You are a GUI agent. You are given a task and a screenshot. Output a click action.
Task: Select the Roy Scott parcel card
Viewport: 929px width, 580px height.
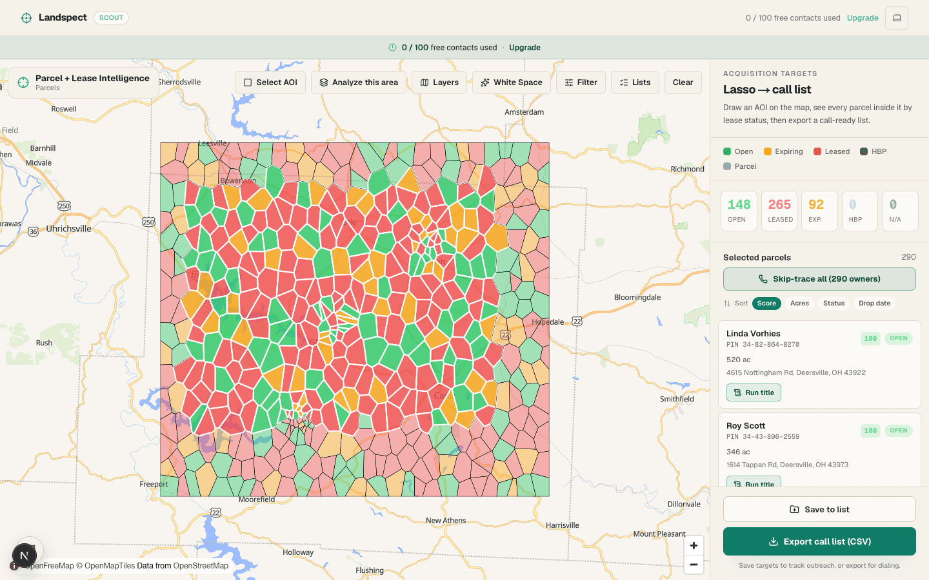[819, 450]
